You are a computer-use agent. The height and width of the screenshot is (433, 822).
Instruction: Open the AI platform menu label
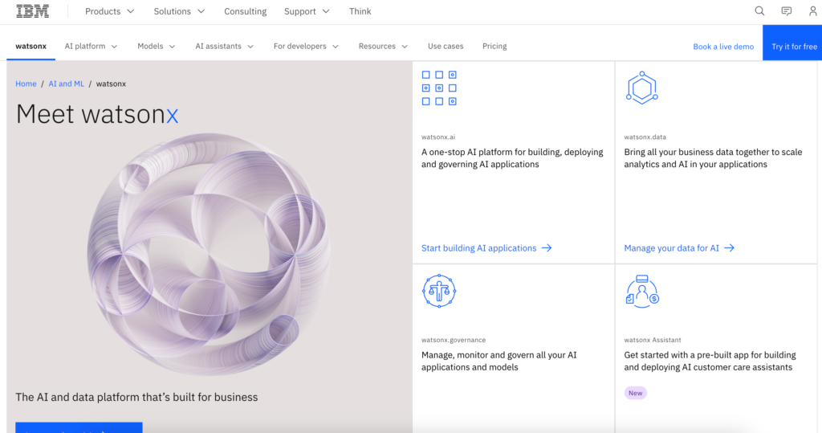click(85, 46)
